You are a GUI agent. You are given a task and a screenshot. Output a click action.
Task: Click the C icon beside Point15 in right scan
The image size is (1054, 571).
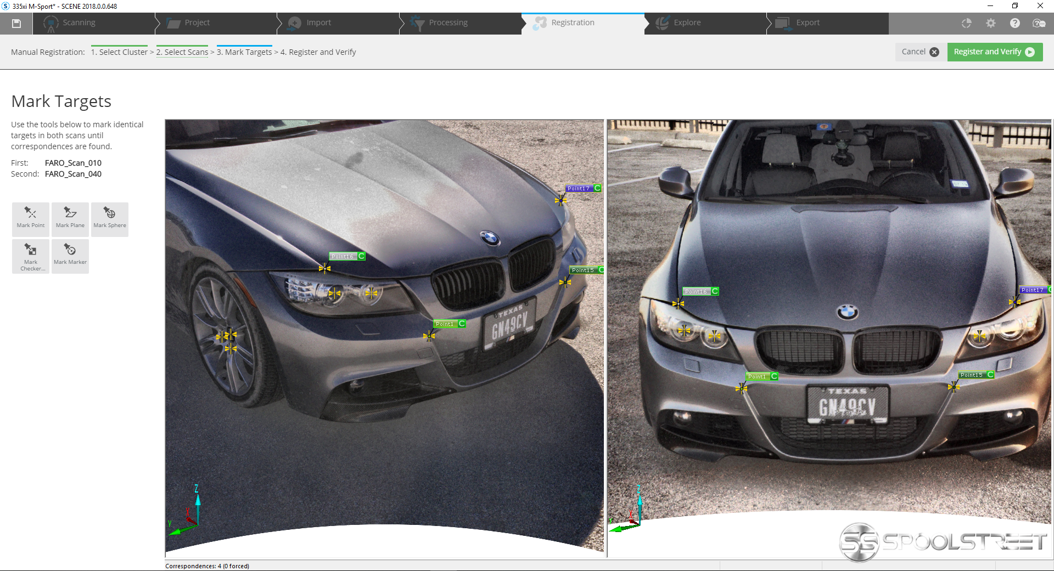click(x=990, y=375)
